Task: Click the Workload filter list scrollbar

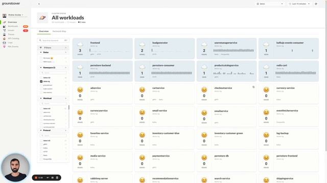Action: 69,107
